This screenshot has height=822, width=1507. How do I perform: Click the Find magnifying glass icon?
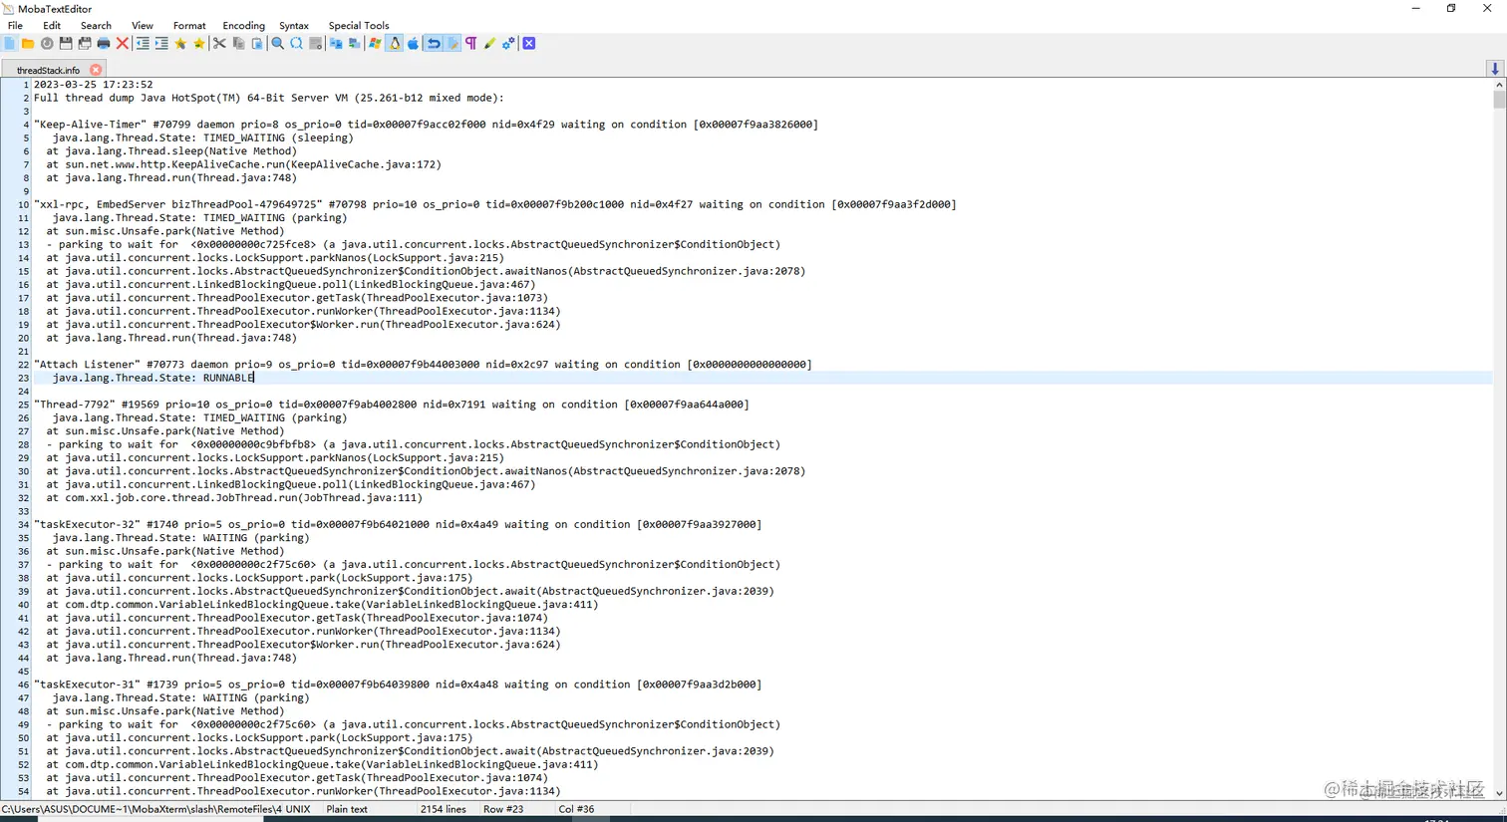point(277,44)
